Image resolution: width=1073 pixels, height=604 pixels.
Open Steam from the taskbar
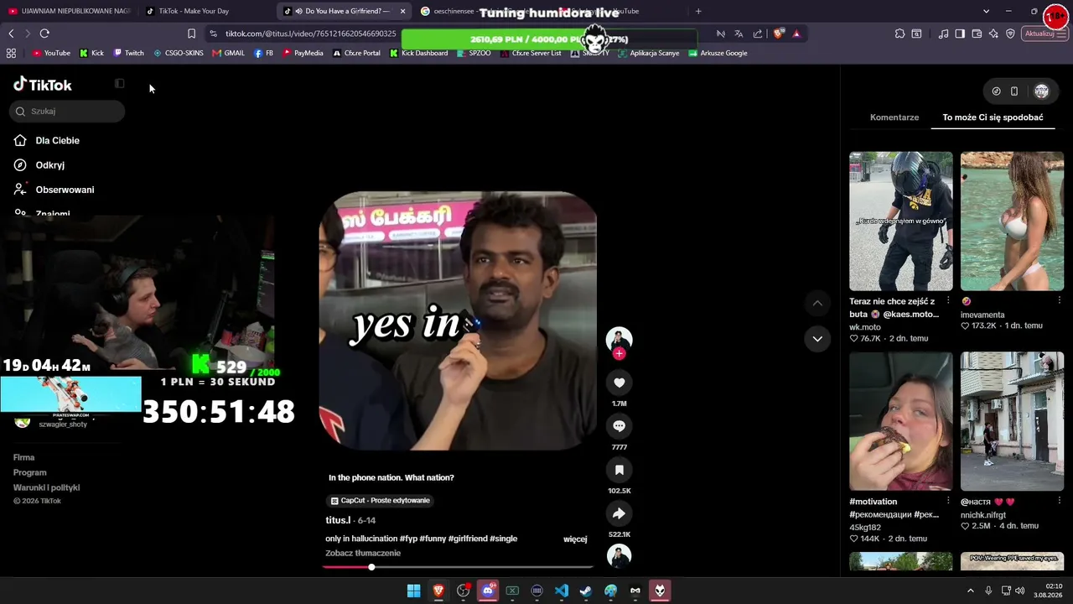coord(586,591)
